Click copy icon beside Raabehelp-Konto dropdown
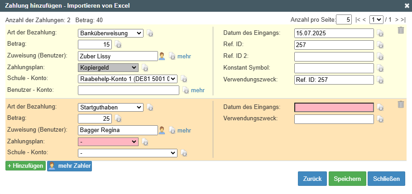 click(x=184, y=79)
